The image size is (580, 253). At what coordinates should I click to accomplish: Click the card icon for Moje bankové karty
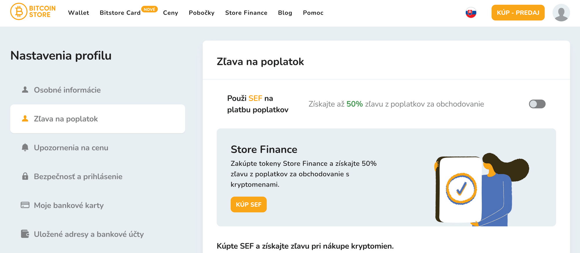[25, 205]
